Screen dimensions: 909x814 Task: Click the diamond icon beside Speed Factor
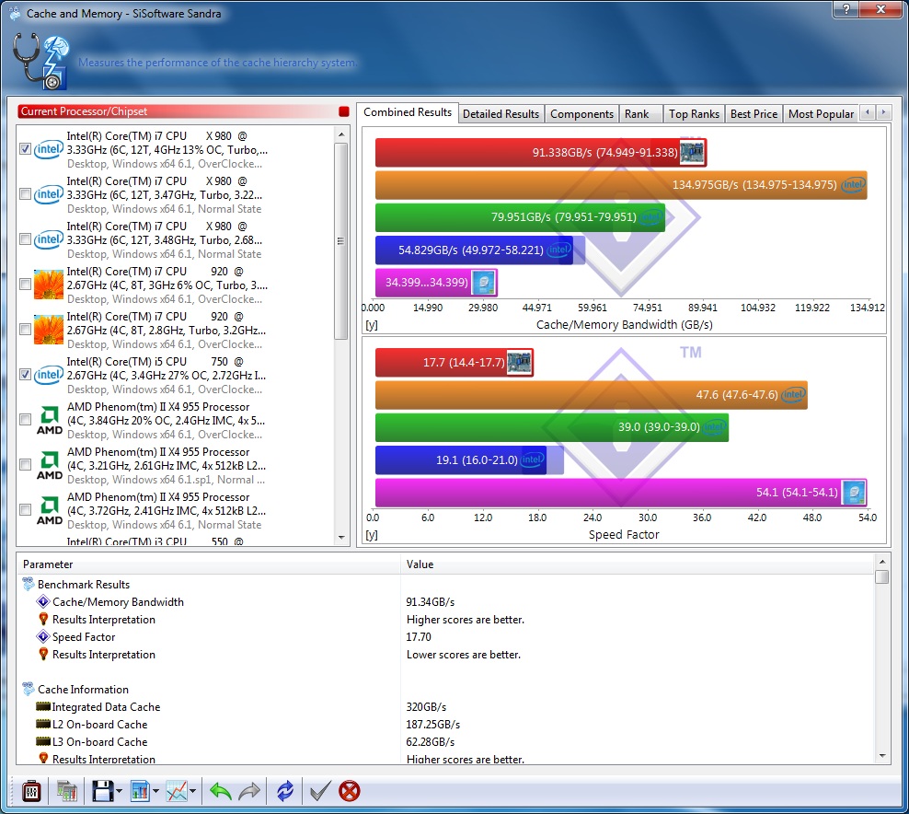click(x=43, y=636)
